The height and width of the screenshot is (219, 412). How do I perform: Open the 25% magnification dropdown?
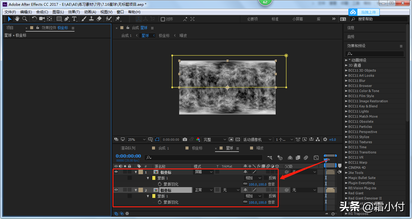coord(137,140)
